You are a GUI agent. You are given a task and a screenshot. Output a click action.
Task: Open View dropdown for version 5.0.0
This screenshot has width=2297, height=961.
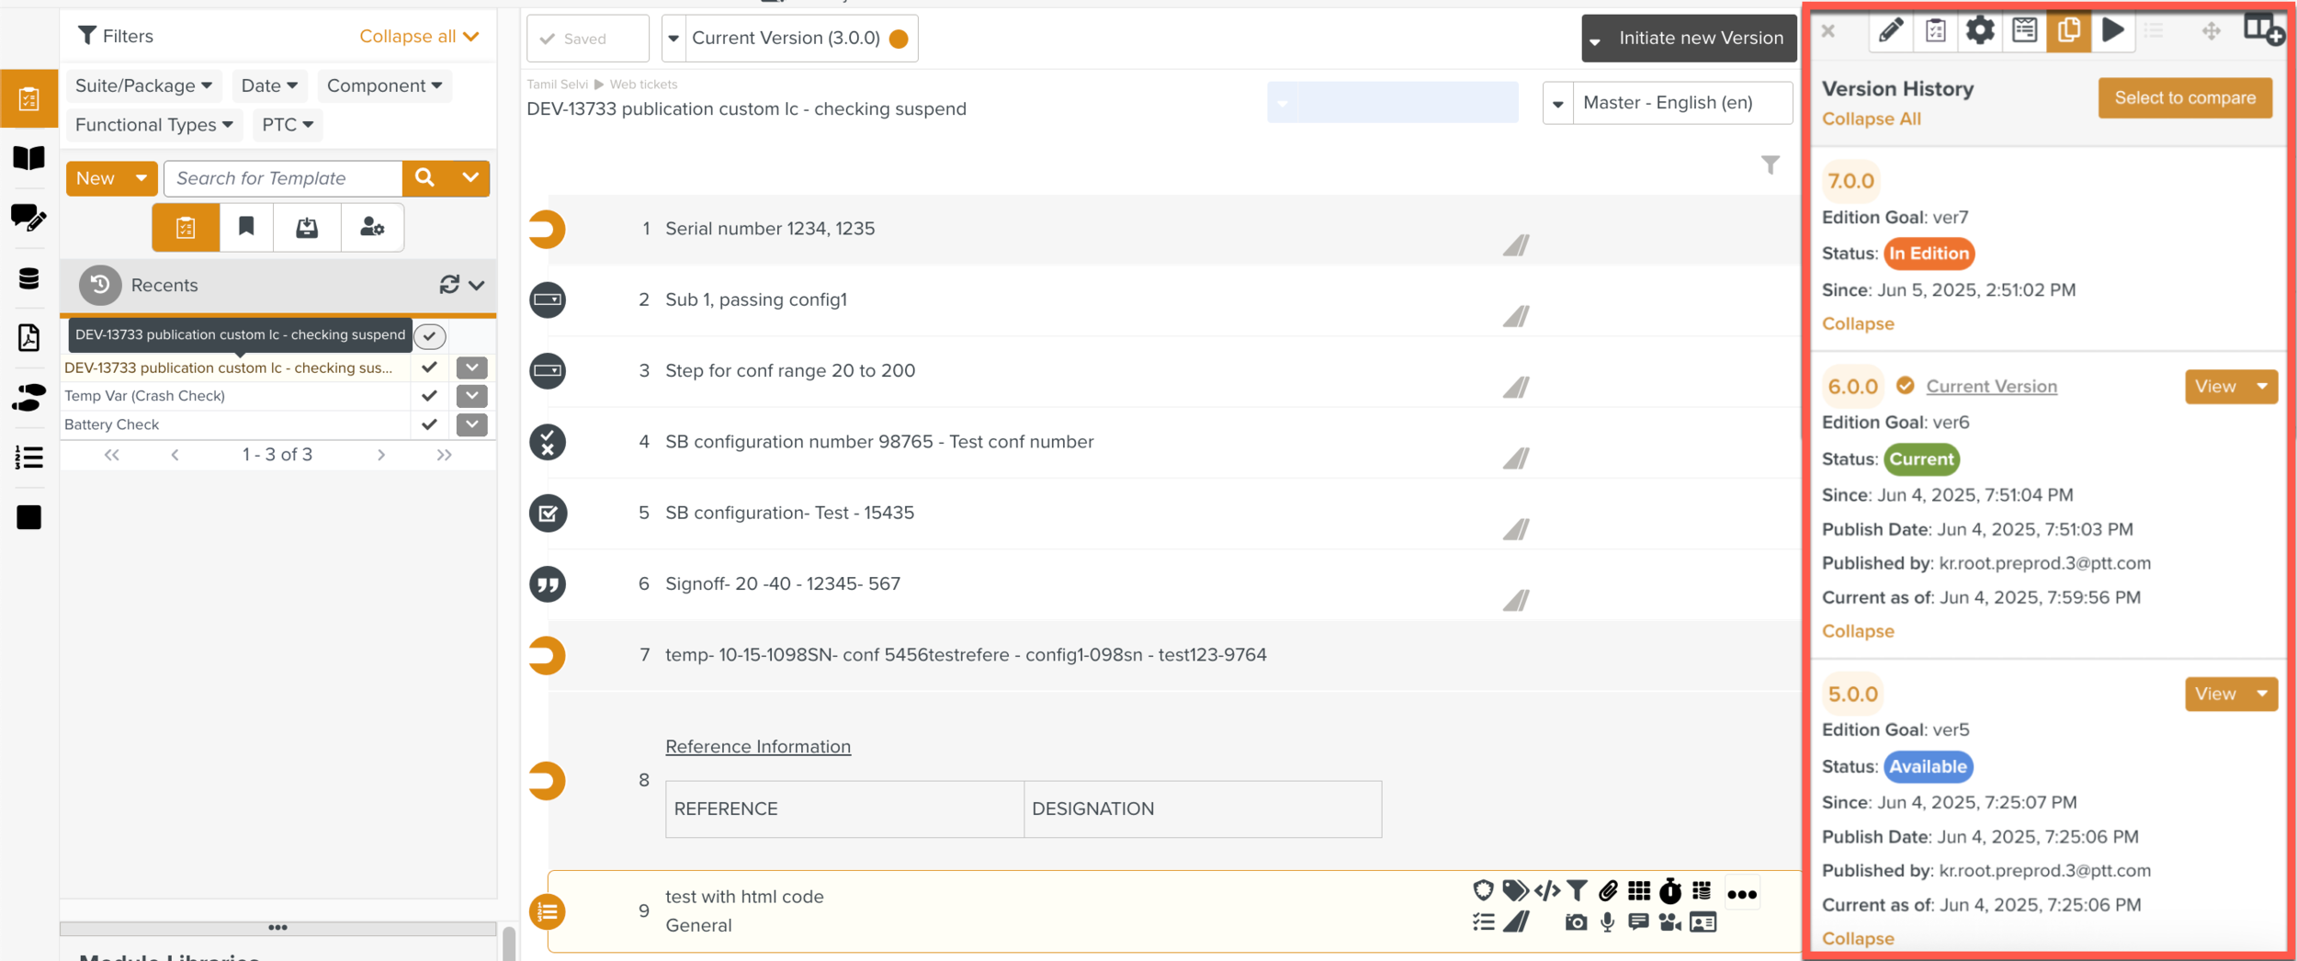click(x=2261, y=695)
